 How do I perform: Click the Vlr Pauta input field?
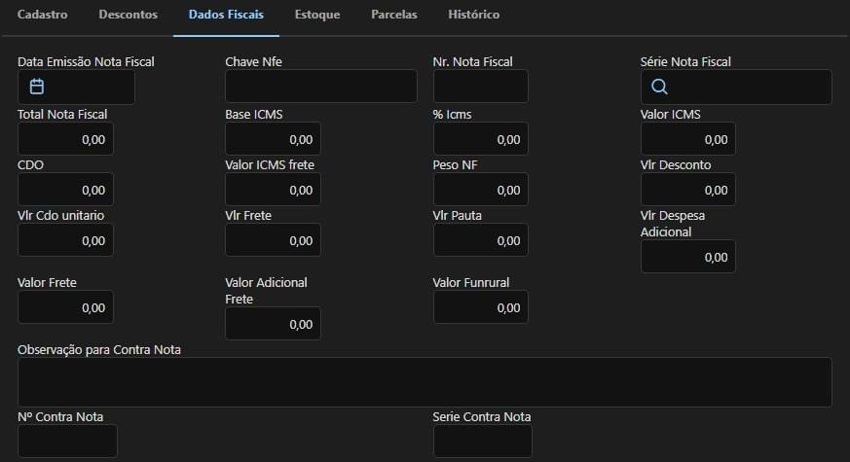coord(480,240)
